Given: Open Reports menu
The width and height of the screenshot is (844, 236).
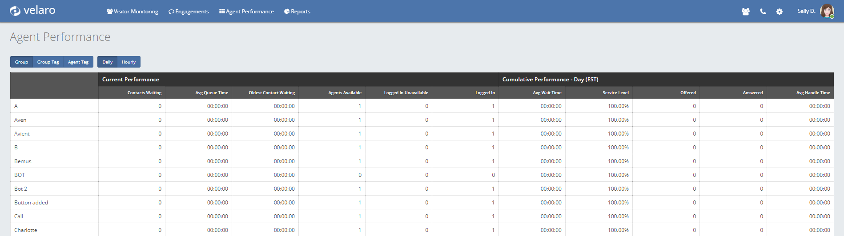Looking at the screenshot, I should pos(297,12).
